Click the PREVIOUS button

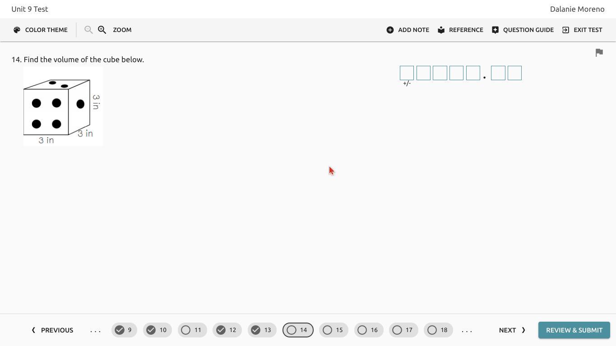[52, 330]
